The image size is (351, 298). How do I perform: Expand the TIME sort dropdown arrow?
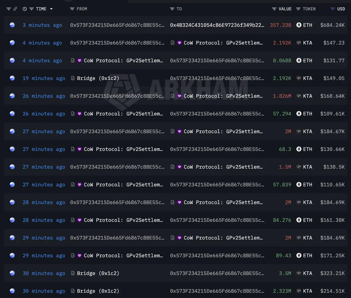(x=51, y=9)
